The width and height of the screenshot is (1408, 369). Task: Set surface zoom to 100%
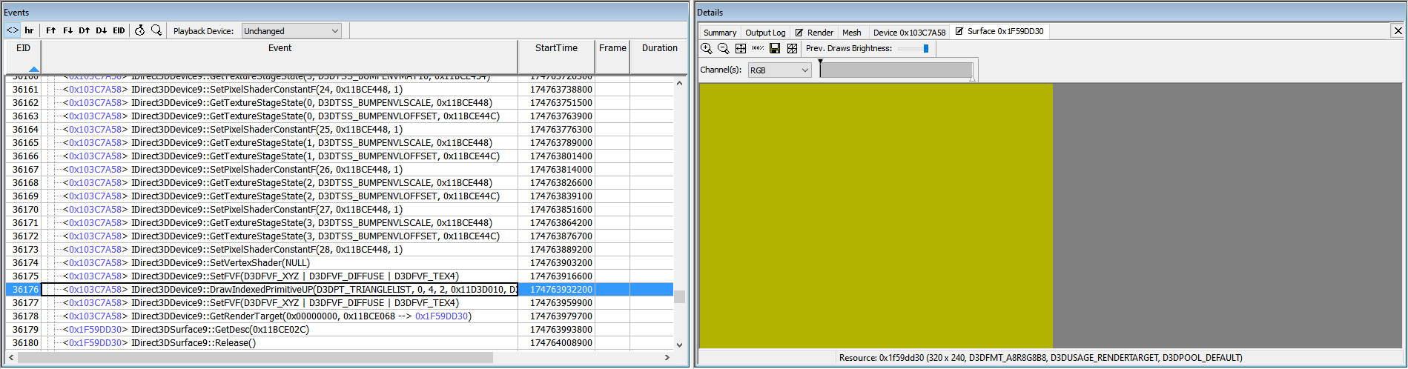(x=758, y=48)
